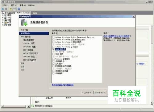Click the yellow up-arrow toolbar icon

click(11, 9)
